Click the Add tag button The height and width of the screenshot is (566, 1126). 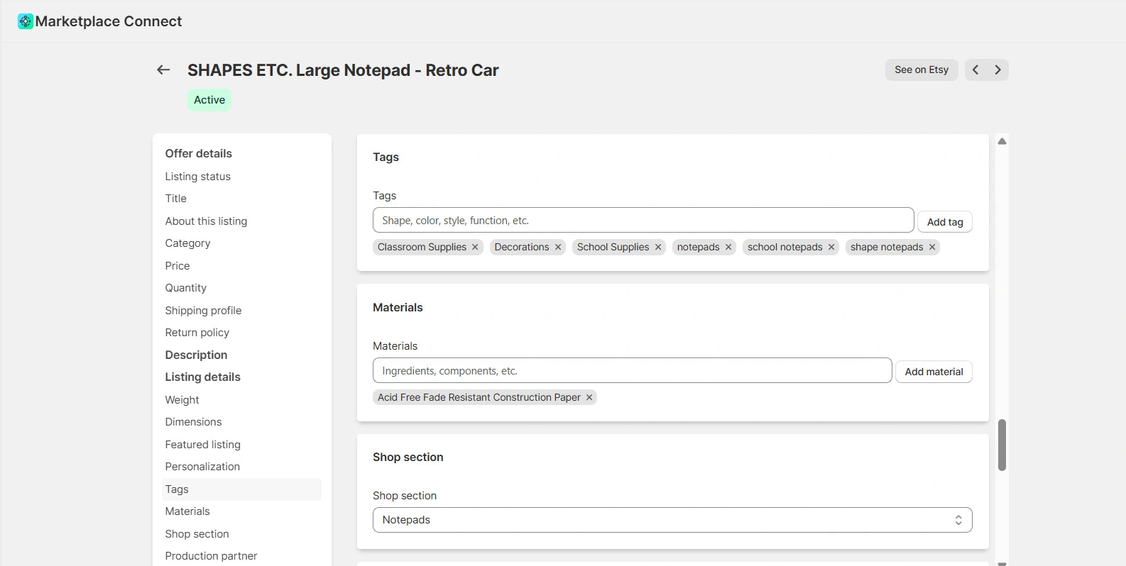[x=945, y=222]
